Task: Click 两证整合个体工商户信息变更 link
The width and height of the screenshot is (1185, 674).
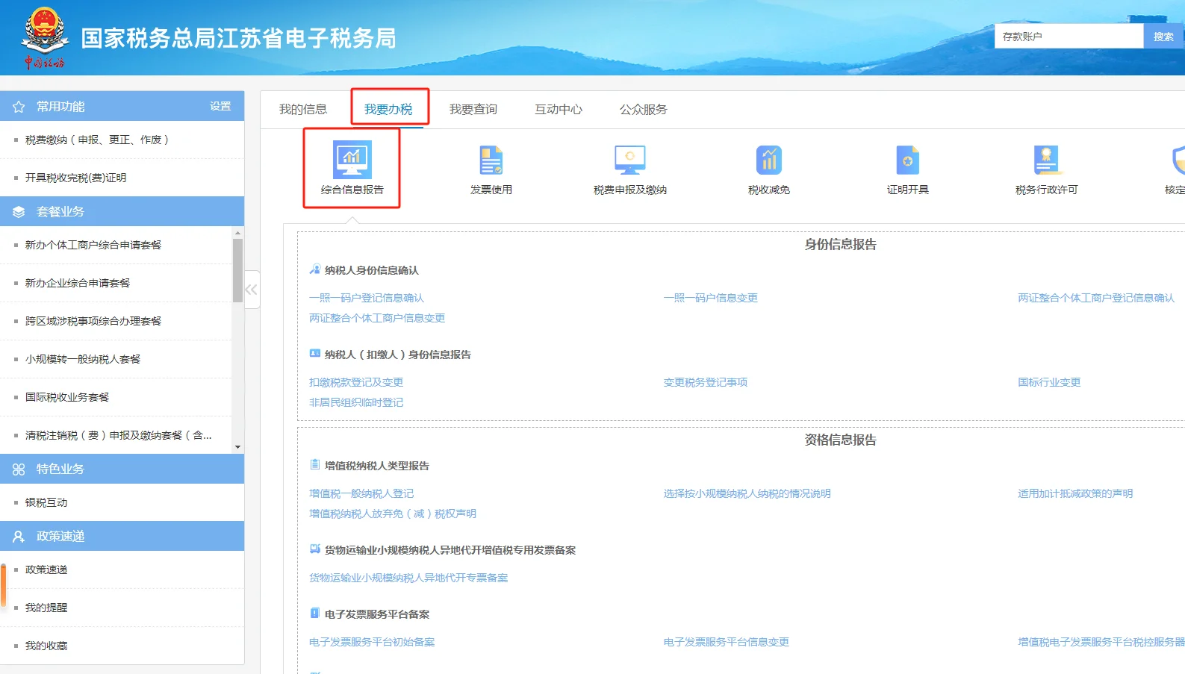Action: click(377, 318)
